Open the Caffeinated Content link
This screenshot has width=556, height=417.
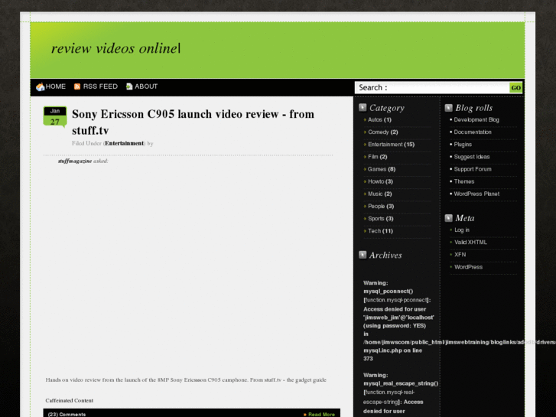tap(69, 400)
